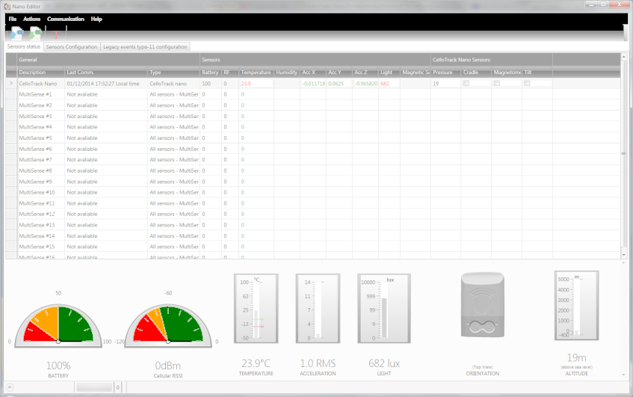Click the Acc X value -0.011718
Image resolution: width=633 pixels, height=397 pixels.
314,84
